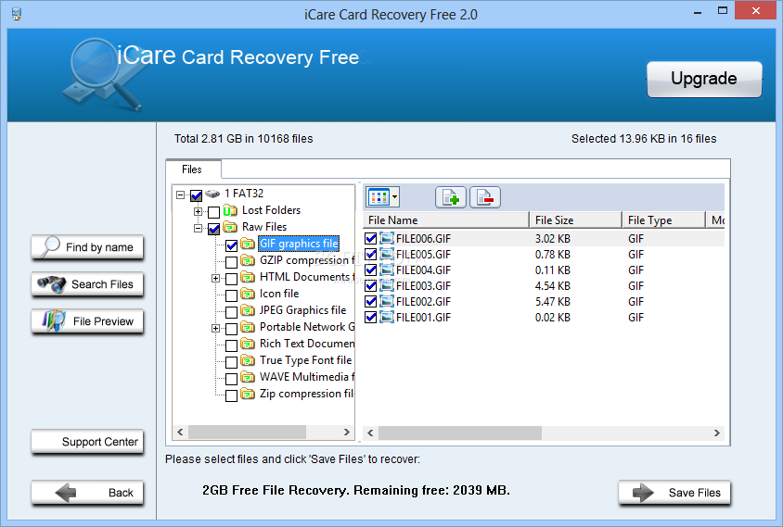Check the JPEG Graphics file checkbox
The height and width of the screenshot is (527, 783).
[231, 312]
